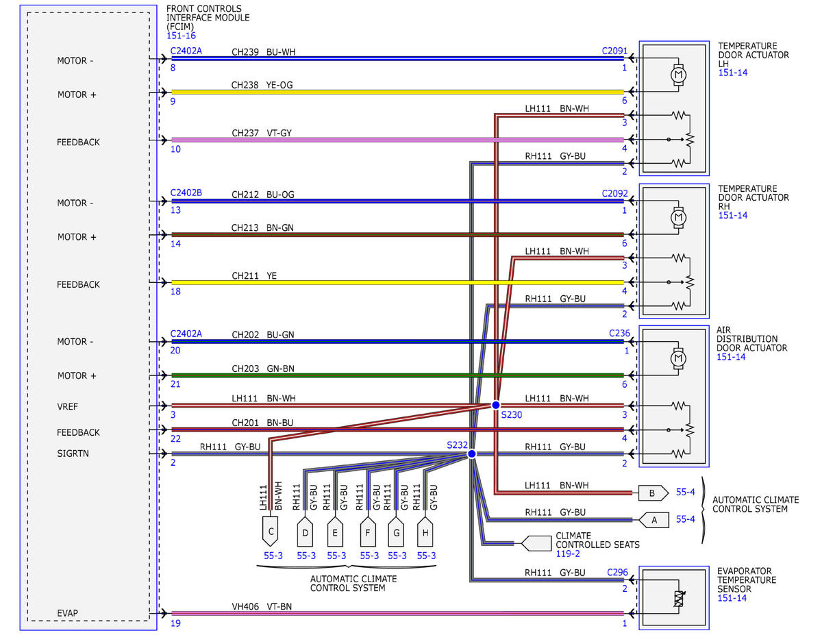Open the 151-14 link under Air Distribution Door Actuator

(x=732, y=357)
